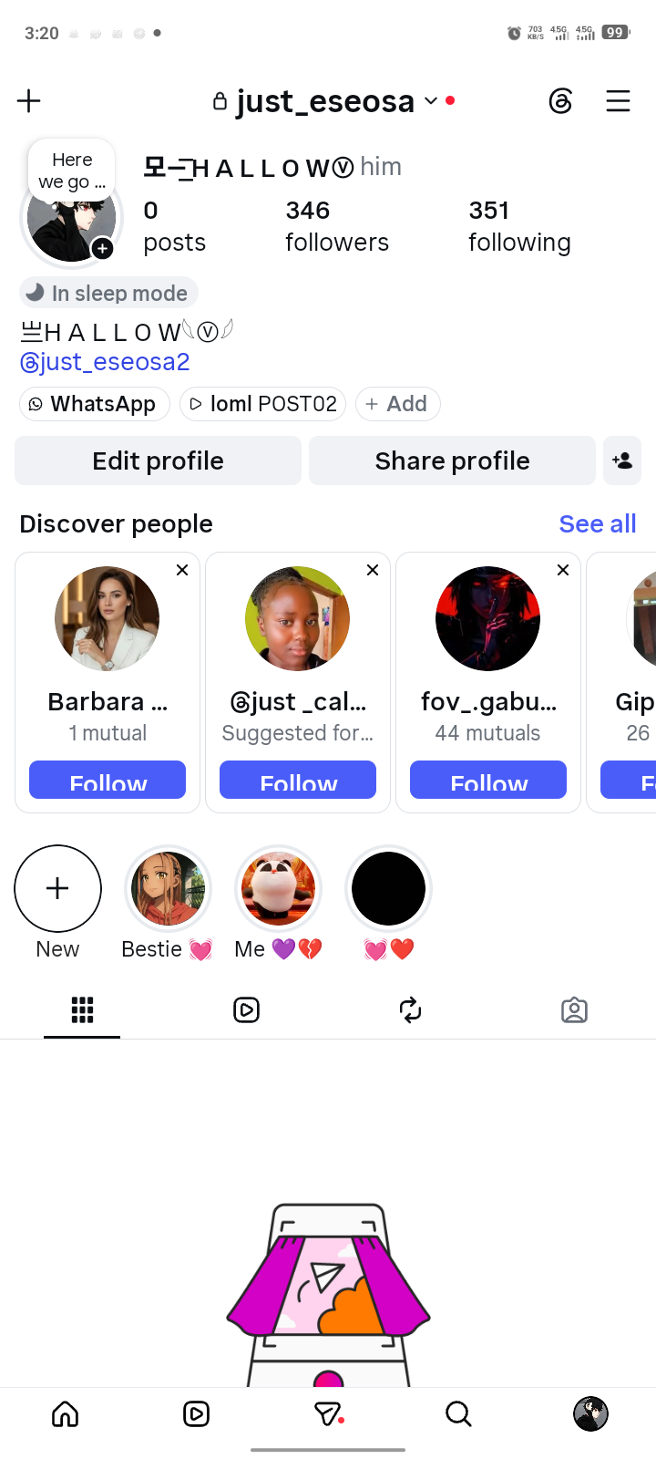The image size is (656, 1459).
Task: Open the Threads icon in header
Action: click(561, 100)
